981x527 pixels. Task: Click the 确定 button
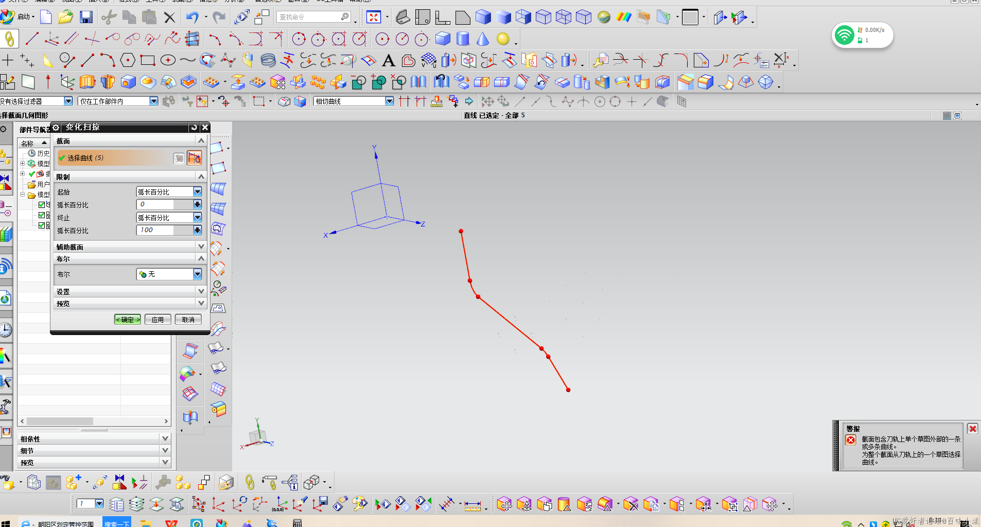point(128,320)
